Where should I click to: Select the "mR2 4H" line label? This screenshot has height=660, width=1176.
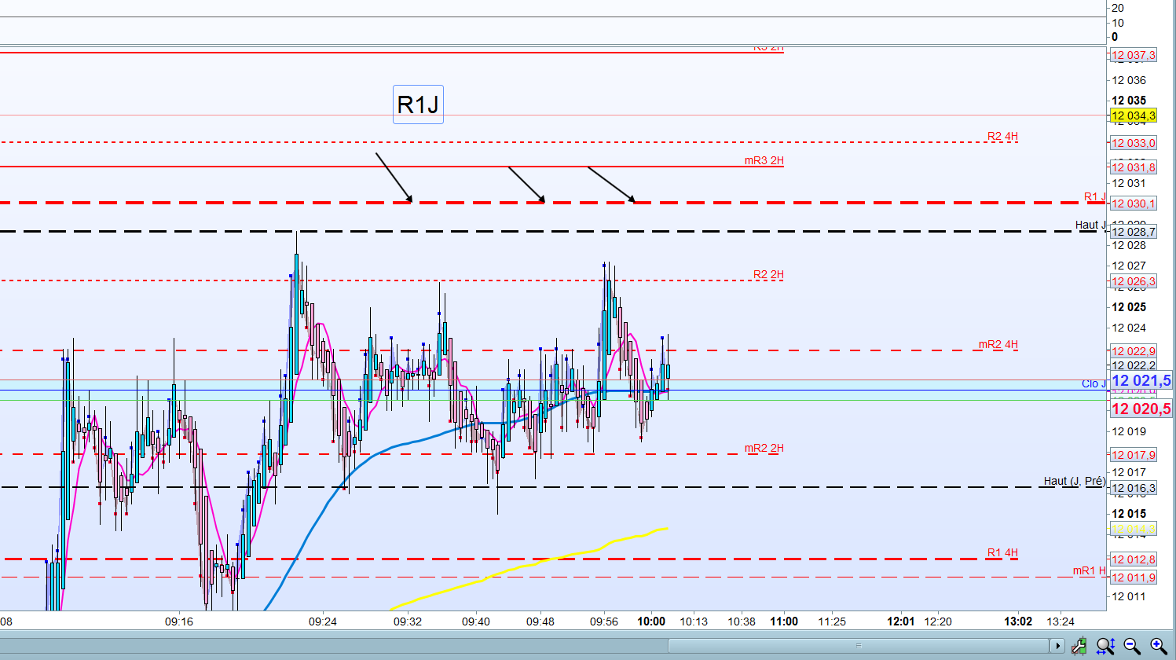coord(998,345)
